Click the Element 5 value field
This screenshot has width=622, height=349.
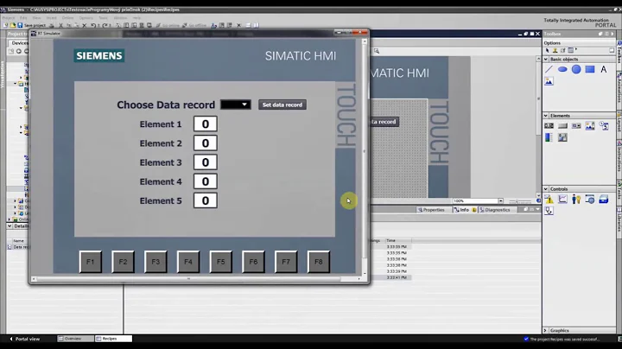pos(205,200)
